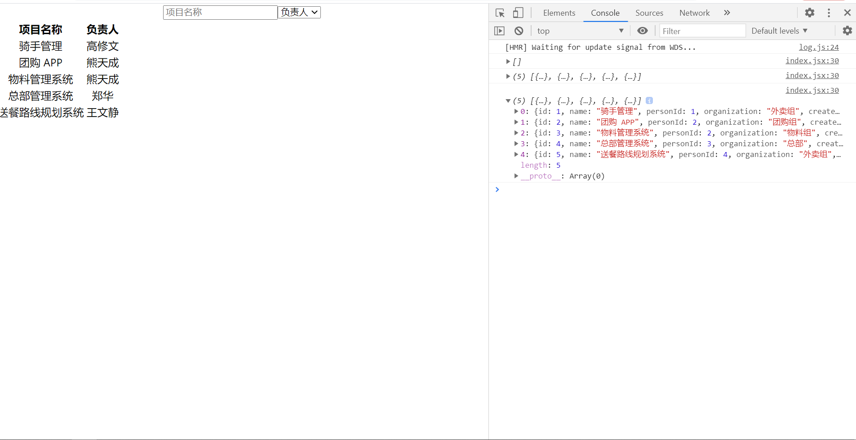Expand the collapsed (5) array log
Screen dimensions: 856x440
pos(508,77)
